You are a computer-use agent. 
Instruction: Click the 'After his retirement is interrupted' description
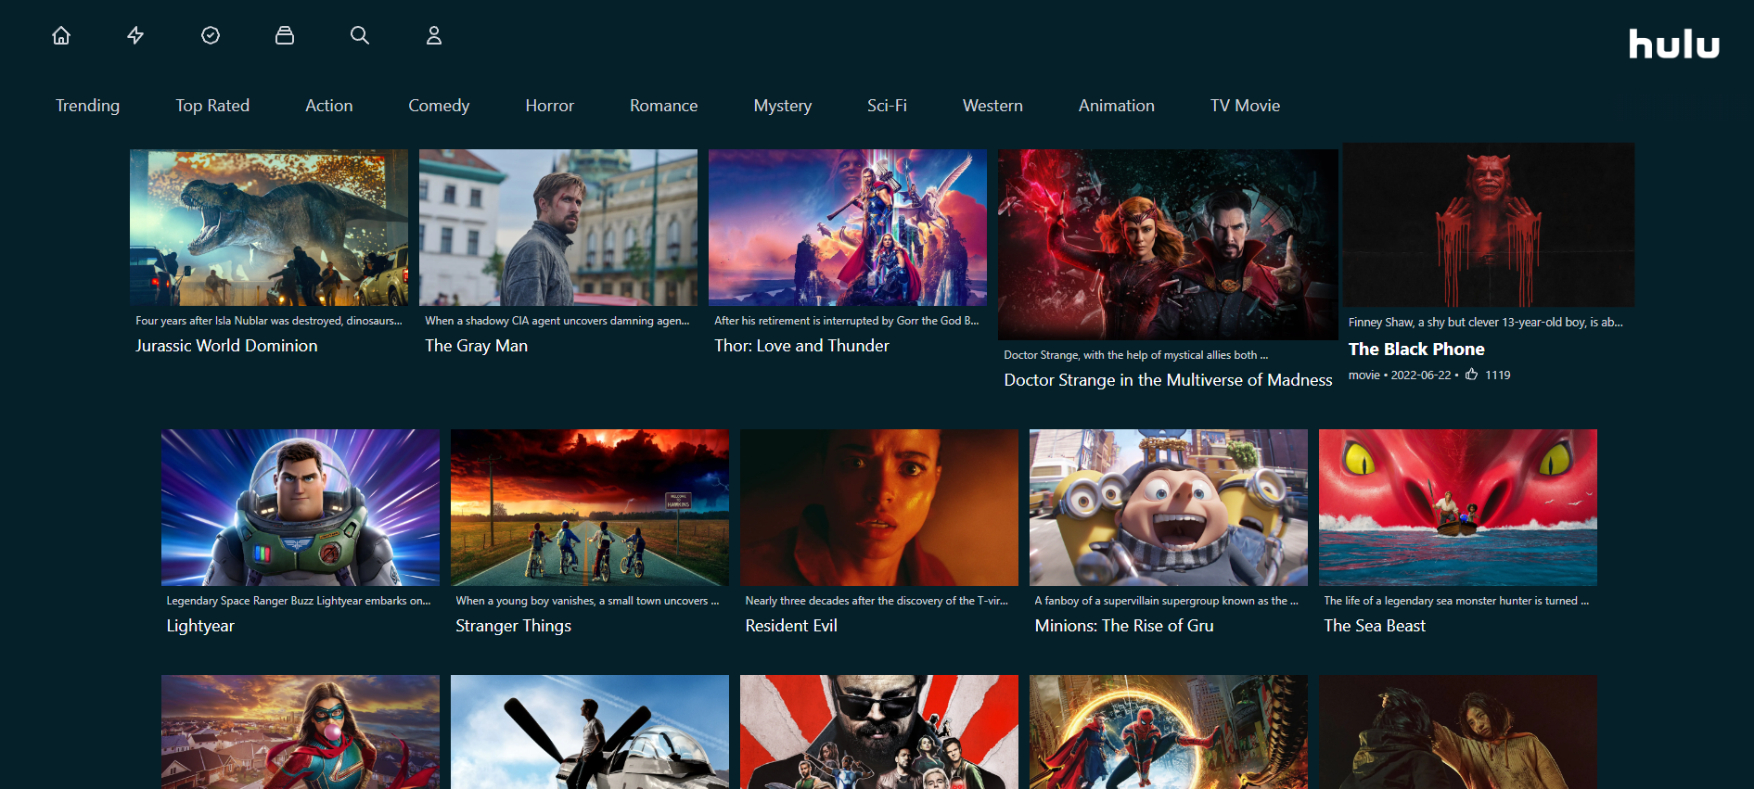pos(847,321)
